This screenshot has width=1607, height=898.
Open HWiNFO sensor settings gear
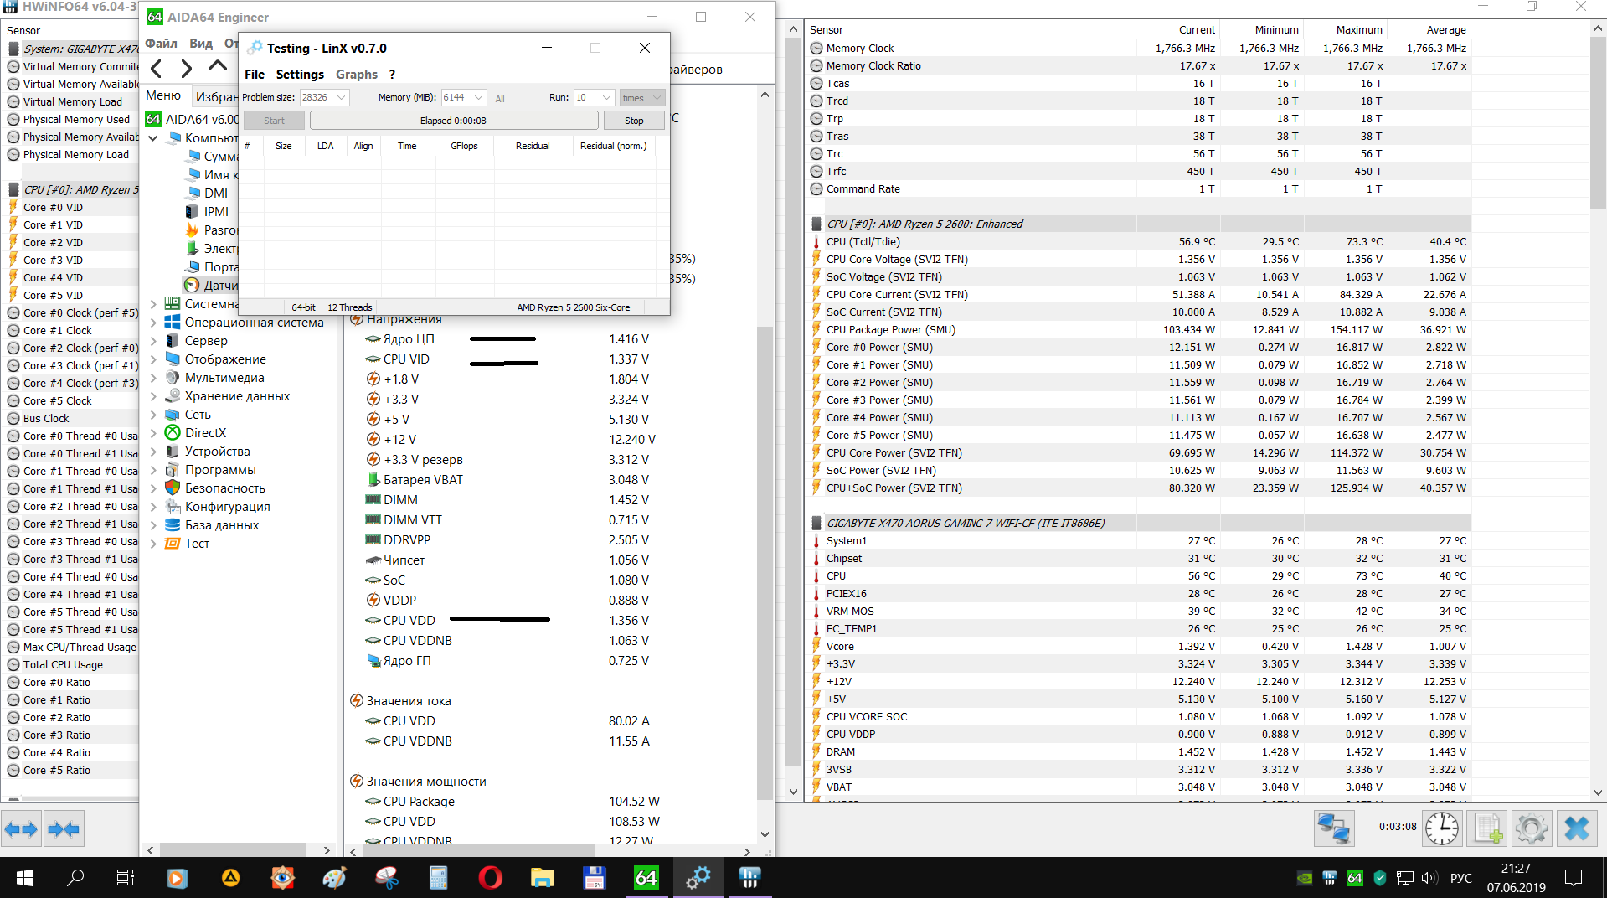pyautogui.click(x=1532, y=829)
